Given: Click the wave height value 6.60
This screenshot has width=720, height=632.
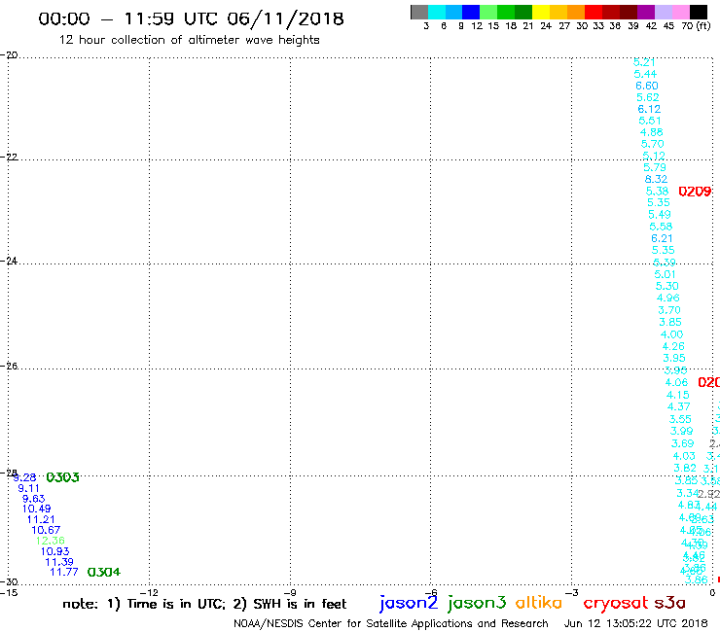Looking at the screenshot, I should click(x=646, y=86).
